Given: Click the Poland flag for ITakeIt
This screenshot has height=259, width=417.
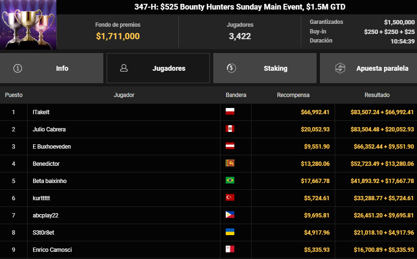Looking at the screenshot, I should click(230, 111).
